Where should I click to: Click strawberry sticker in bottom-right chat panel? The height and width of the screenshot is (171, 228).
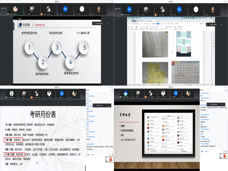224,156
